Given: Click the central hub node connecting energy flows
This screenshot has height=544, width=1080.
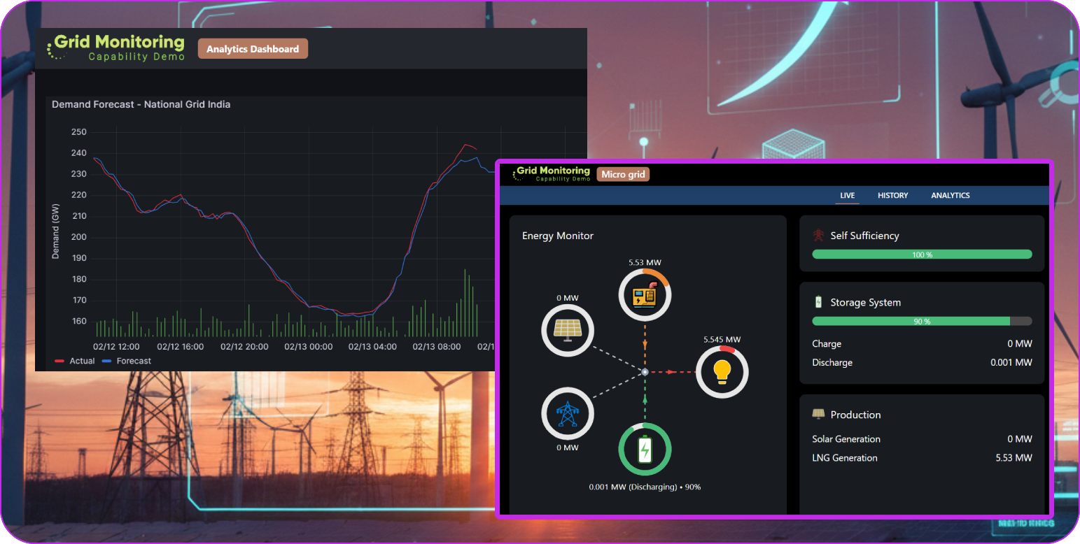Looking at the screenshot, I should click(x=644, y=372).
